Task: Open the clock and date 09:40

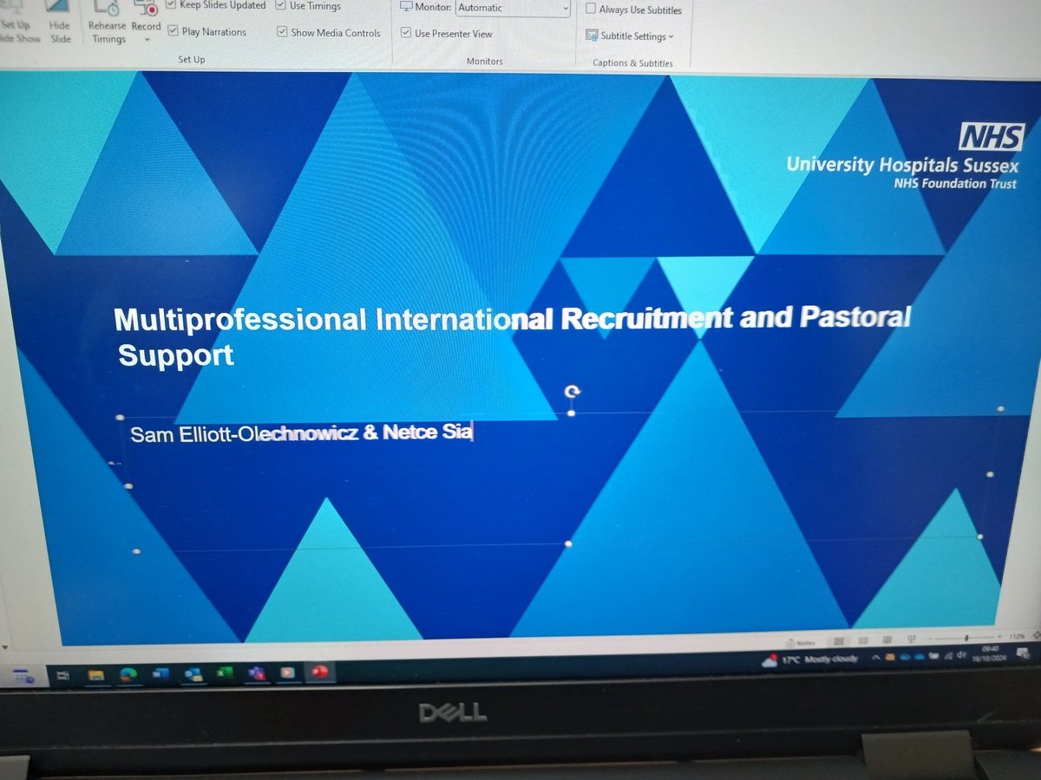Action: pos(989,653)
